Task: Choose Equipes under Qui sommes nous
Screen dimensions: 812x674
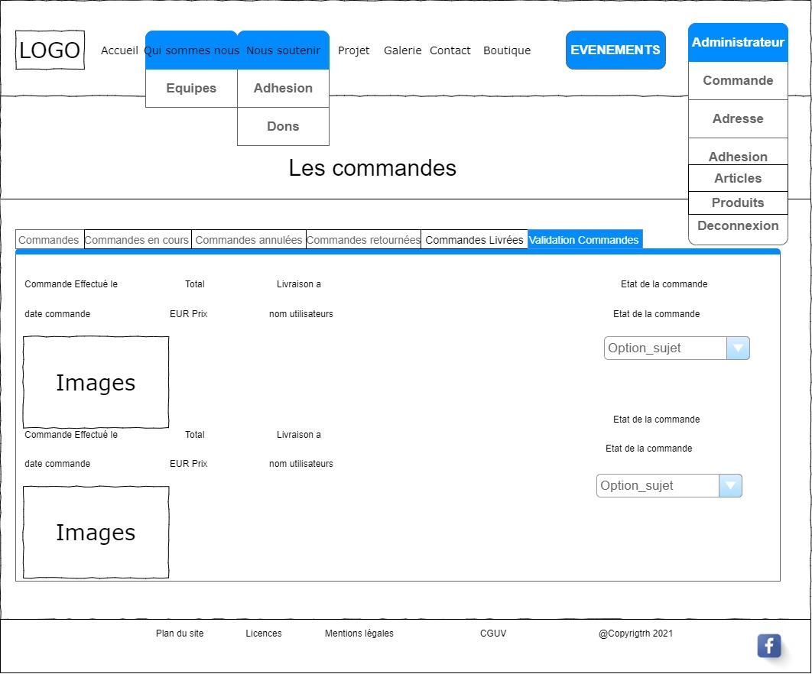Action: pyautogui.click(x=191, y=89)
